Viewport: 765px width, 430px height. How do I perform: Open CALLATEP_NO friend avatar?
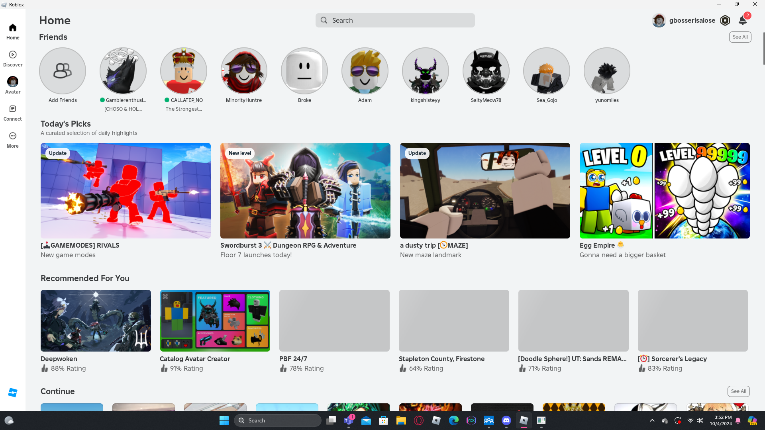[x=184, y=71]
